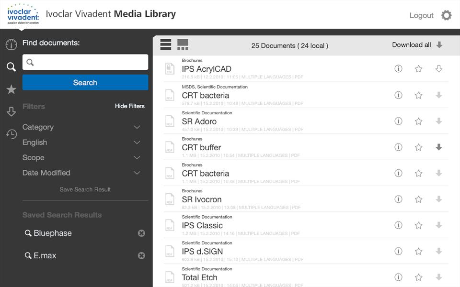
Task: Open the Total Etch document title
Action: 200,277
